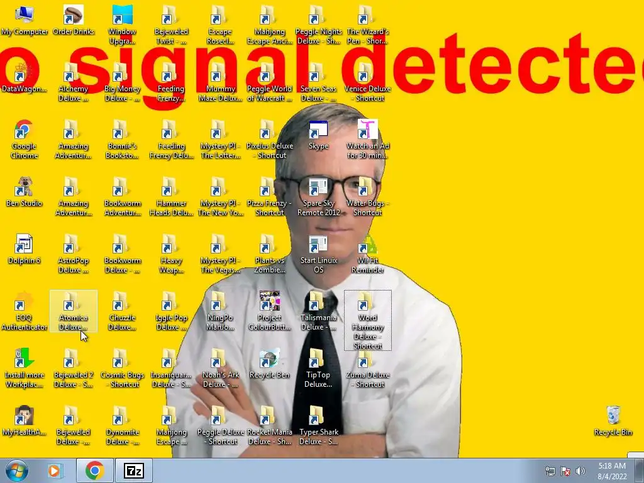Click the Plants vs Zombie... shortcut
The width and height of the screenshot is (644, 483).
(x=269, y=253)
